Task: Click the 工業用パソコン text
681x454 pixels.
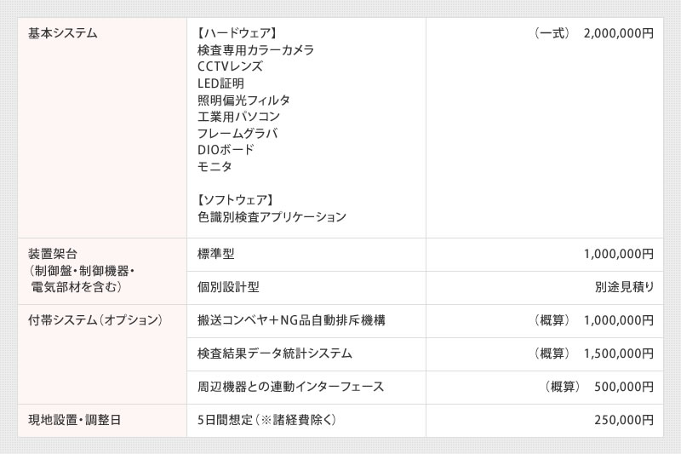Action: (238, 117)
